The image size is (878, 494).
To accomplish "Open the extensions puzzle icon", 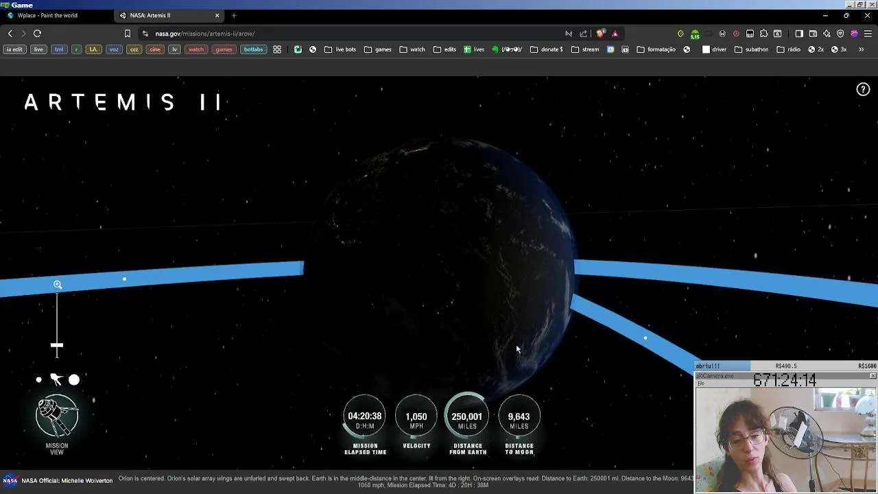I will click(763, 34).
